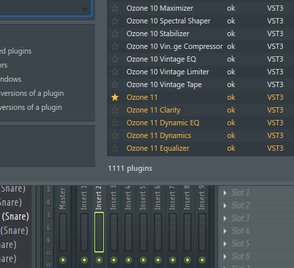Toggle Insert 1 mute LED
Image resolution: width=294 pixels, height=268 pixels.
click(x=84, y=260)
